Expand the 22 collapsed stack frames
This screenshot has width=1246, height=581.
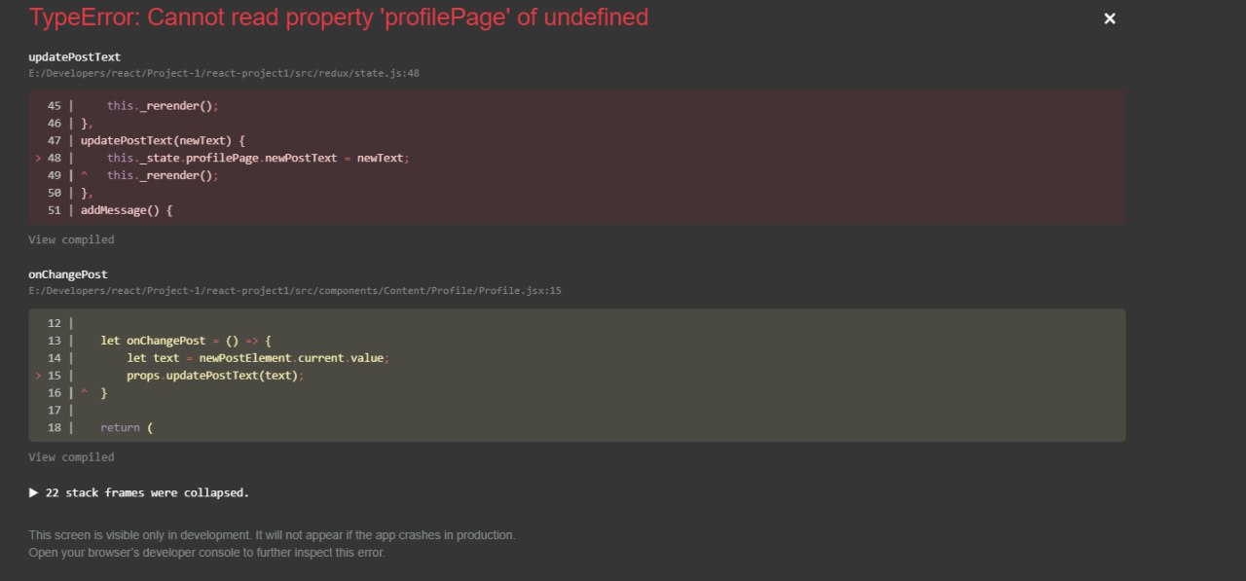tap(139, 492)
